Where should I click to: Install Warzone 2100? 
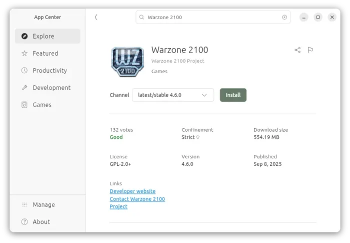(x=233, y=95)
